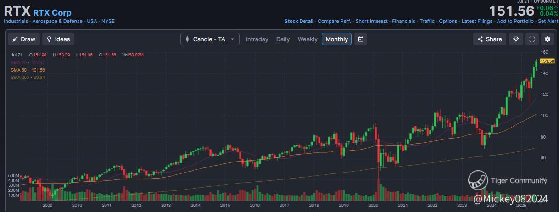Click the Tiger Community logo
The image size is (559, 212).
[478, 180]
